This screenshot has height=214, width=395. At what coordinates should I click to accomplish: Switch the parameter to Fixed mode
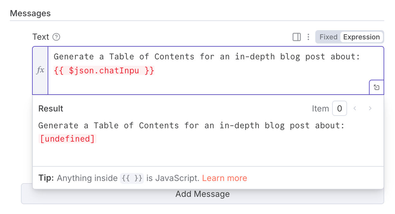[328, 37]
